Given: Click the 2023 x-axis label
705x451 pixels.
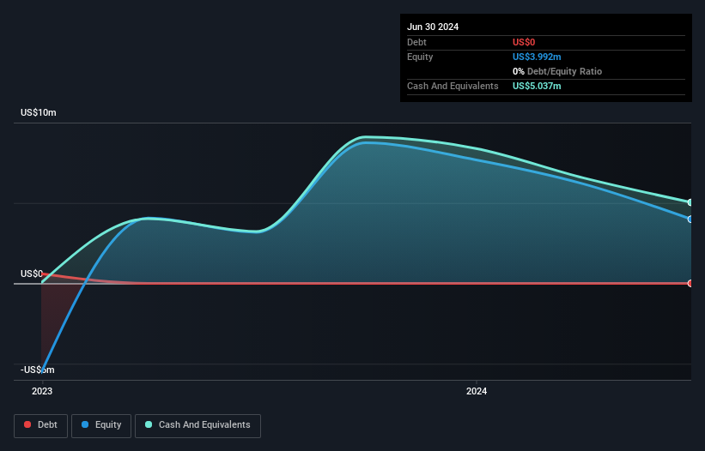Looking at the screenshot, I should tap(42, 391).
